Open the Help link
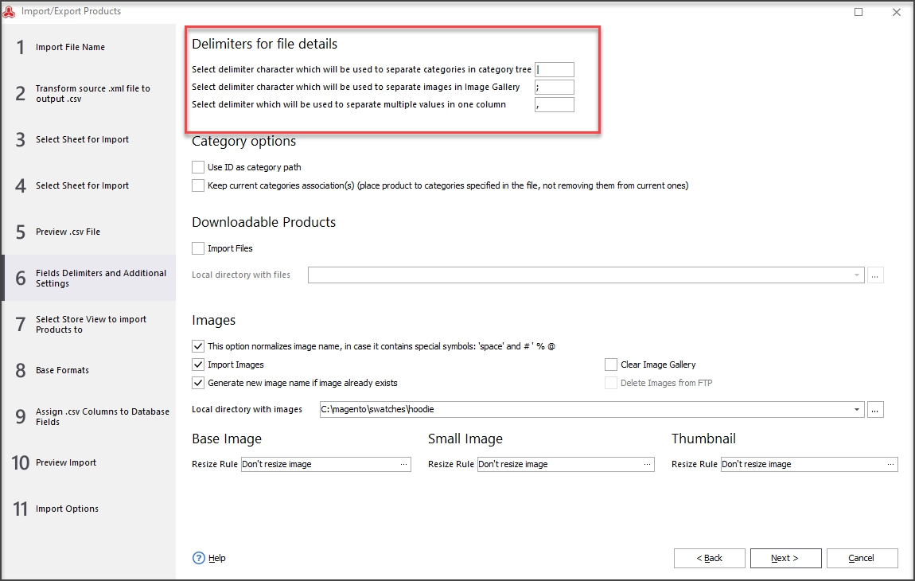This screenshot has width=915, height=581. pyautogui.click(x=217, y=558)
